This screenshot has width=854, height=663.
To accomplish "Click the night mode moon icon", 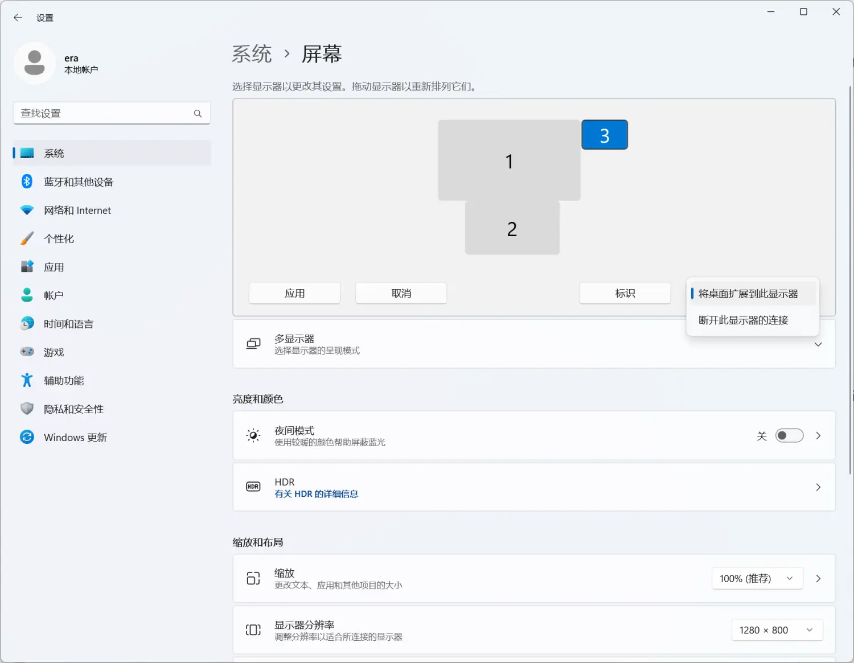I will (253, 435).
